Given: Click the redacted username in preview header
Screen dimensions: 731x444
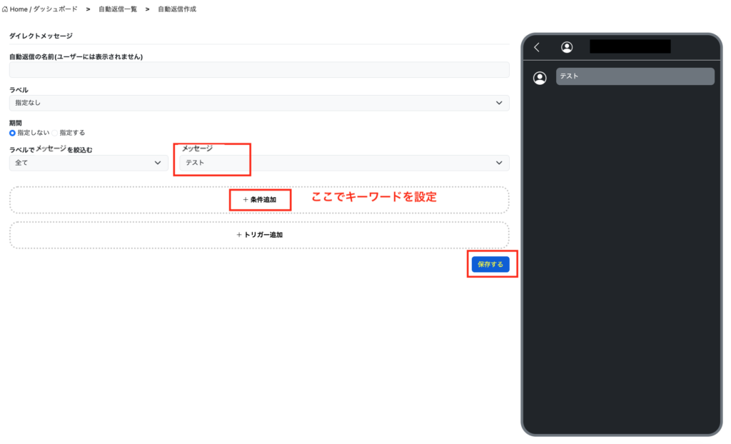Looking at the screenshot, I should tap(630, 47).
